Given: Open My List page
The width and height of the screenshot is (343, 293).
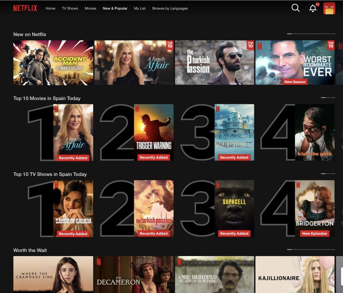Looking at the screenshot, I should (140, 8).
